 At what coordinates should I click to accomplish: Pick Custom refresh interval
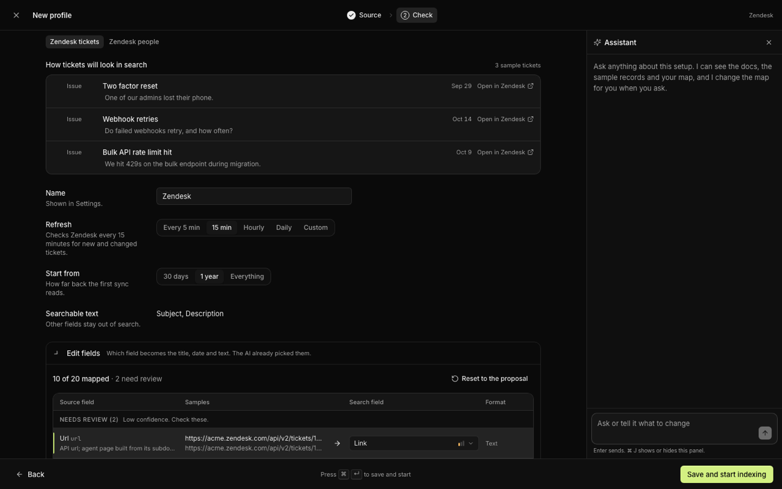coord(316,227)
